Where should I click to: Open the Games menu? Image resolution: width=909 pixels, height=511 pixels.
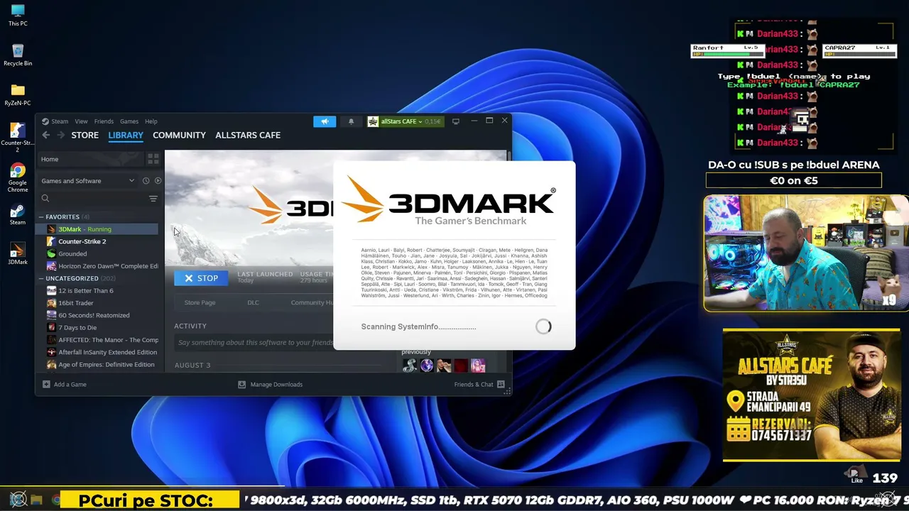pos(129,121)
